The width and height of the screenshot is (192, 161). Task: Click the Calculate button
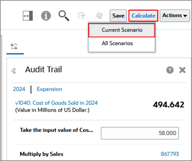point(143,16)
